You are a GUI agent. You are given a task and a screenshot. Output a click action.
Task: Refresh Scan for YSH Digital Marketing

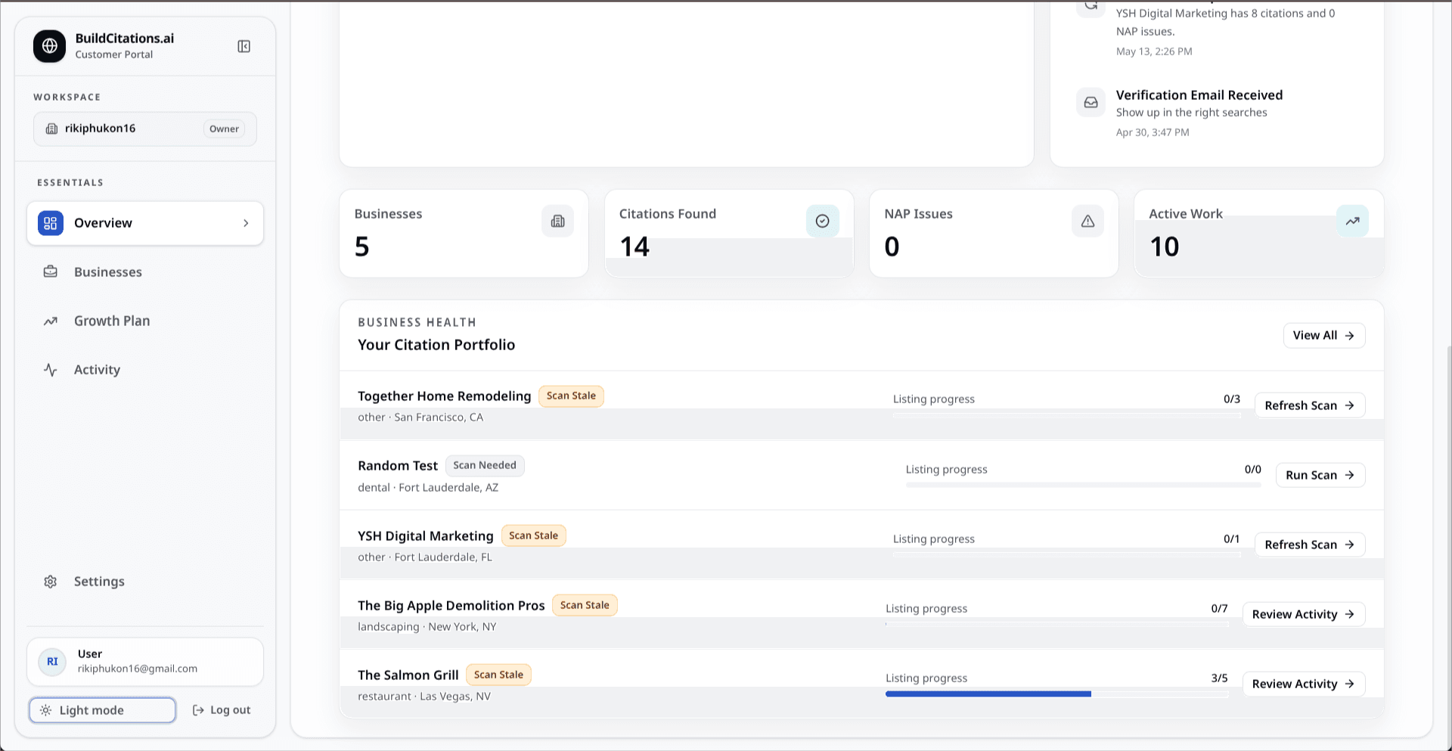[x=1310, y=545]
